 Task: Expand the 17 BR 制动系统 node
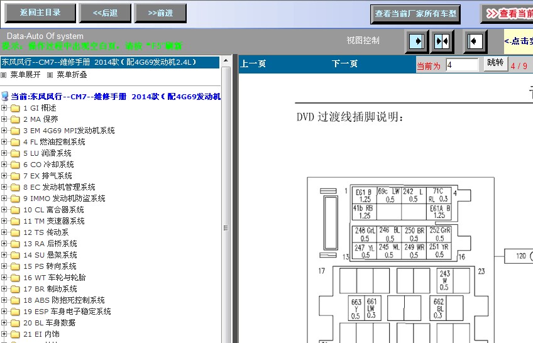4,289
